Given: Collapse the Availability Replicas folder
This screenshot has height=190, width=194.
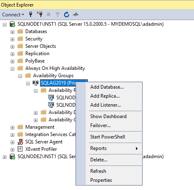Looking at the screenshot, I should 36,91.
